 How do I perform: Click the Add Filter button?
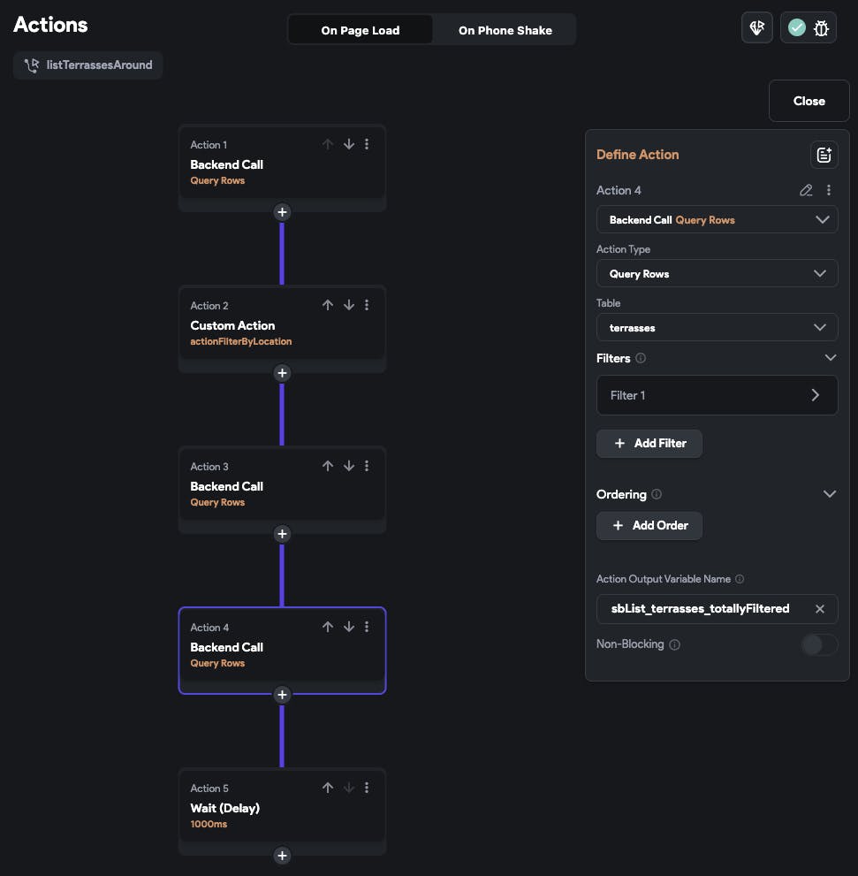pyautogui.click(x=649, y=443)
